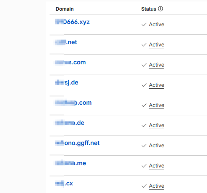The image size is (207, 193).
Task: Open the domain ending in 0666.xyz
Action: pyautogui.click(x=72, y=22)
